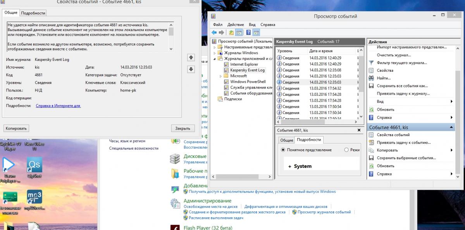Click Найти binoculars action
This screenshot has width=465, height=230.
pyautogui.click(x=383, y=78)
